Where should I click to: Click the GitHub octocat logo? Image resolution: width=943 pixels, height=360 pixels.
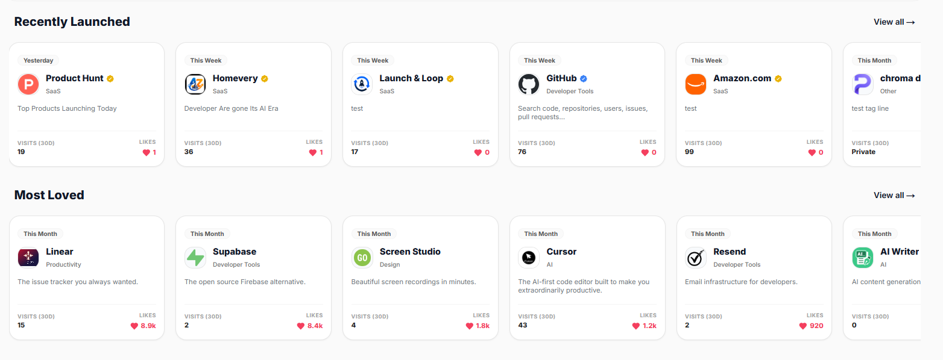click(529, 84)
